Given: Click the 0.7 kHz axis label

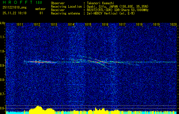Looking at the screenshot, I should [x=3, y=94].
